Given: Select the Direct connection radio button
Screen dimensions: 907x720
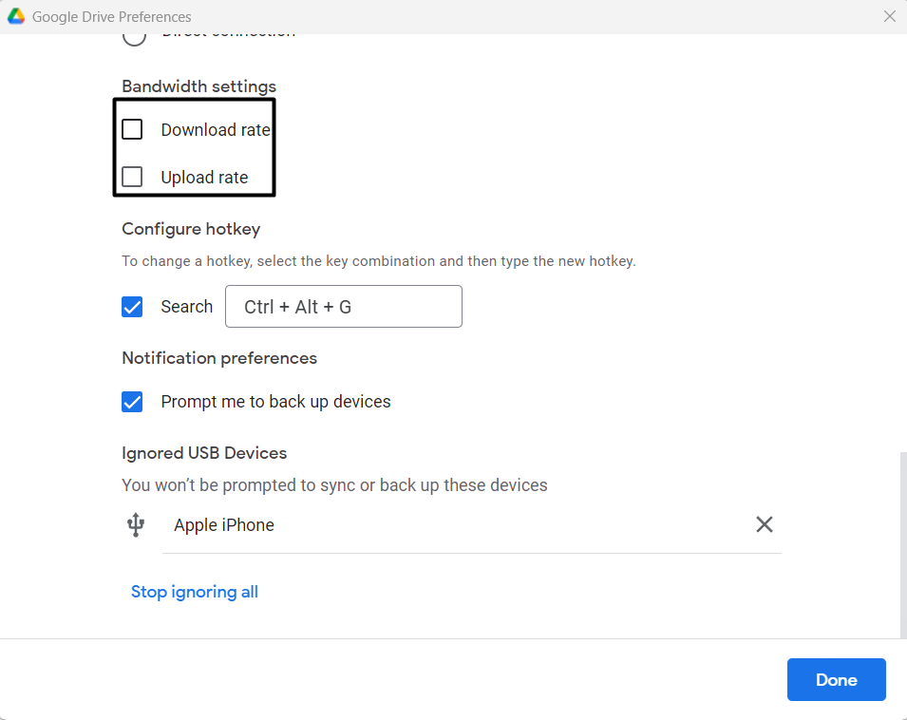Looking at the screenshot, I should point(135,37).
